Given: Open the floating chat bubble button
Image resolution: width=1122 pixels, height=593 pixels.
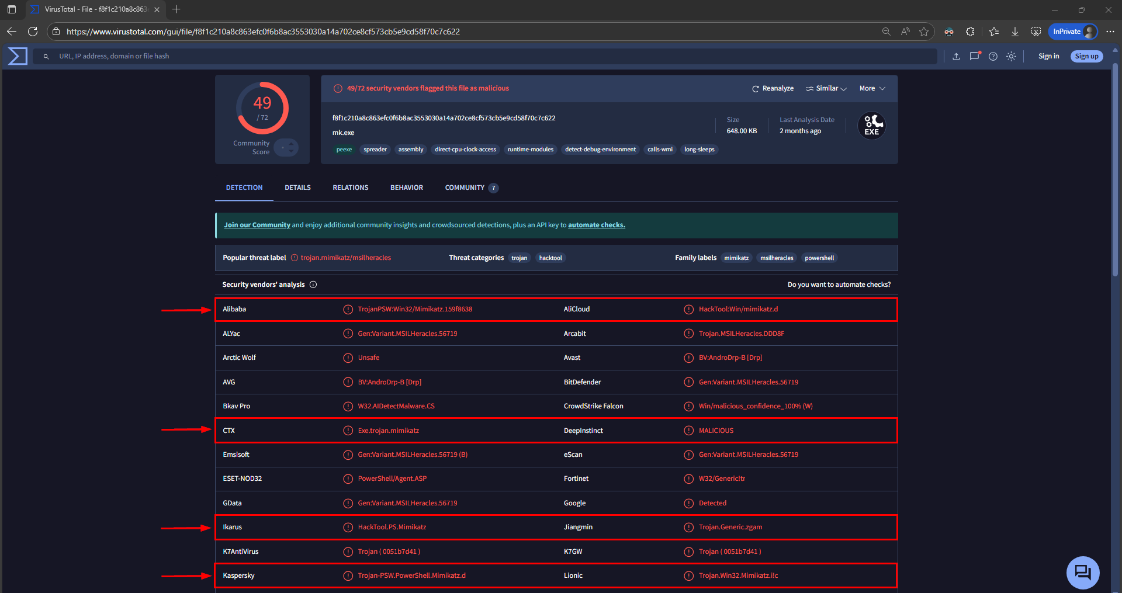Looking at the screenshot, I should click(x=1082, y=572).
